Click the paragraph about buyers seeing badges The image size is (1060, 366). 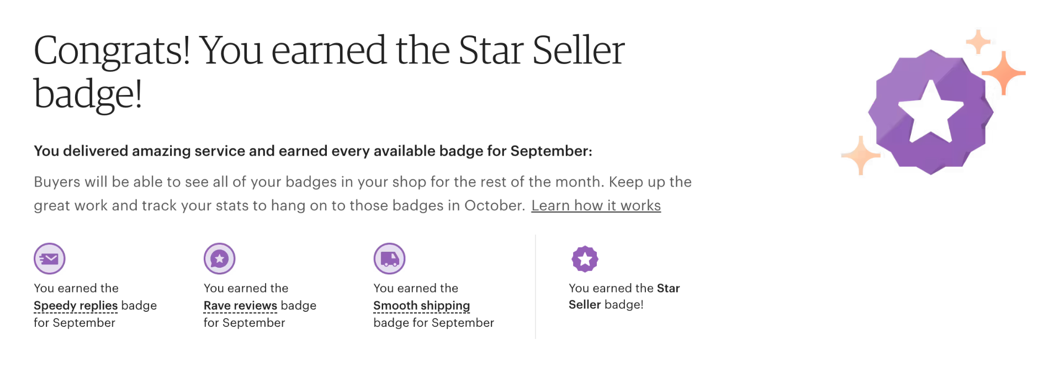click(x=363, y=194)
